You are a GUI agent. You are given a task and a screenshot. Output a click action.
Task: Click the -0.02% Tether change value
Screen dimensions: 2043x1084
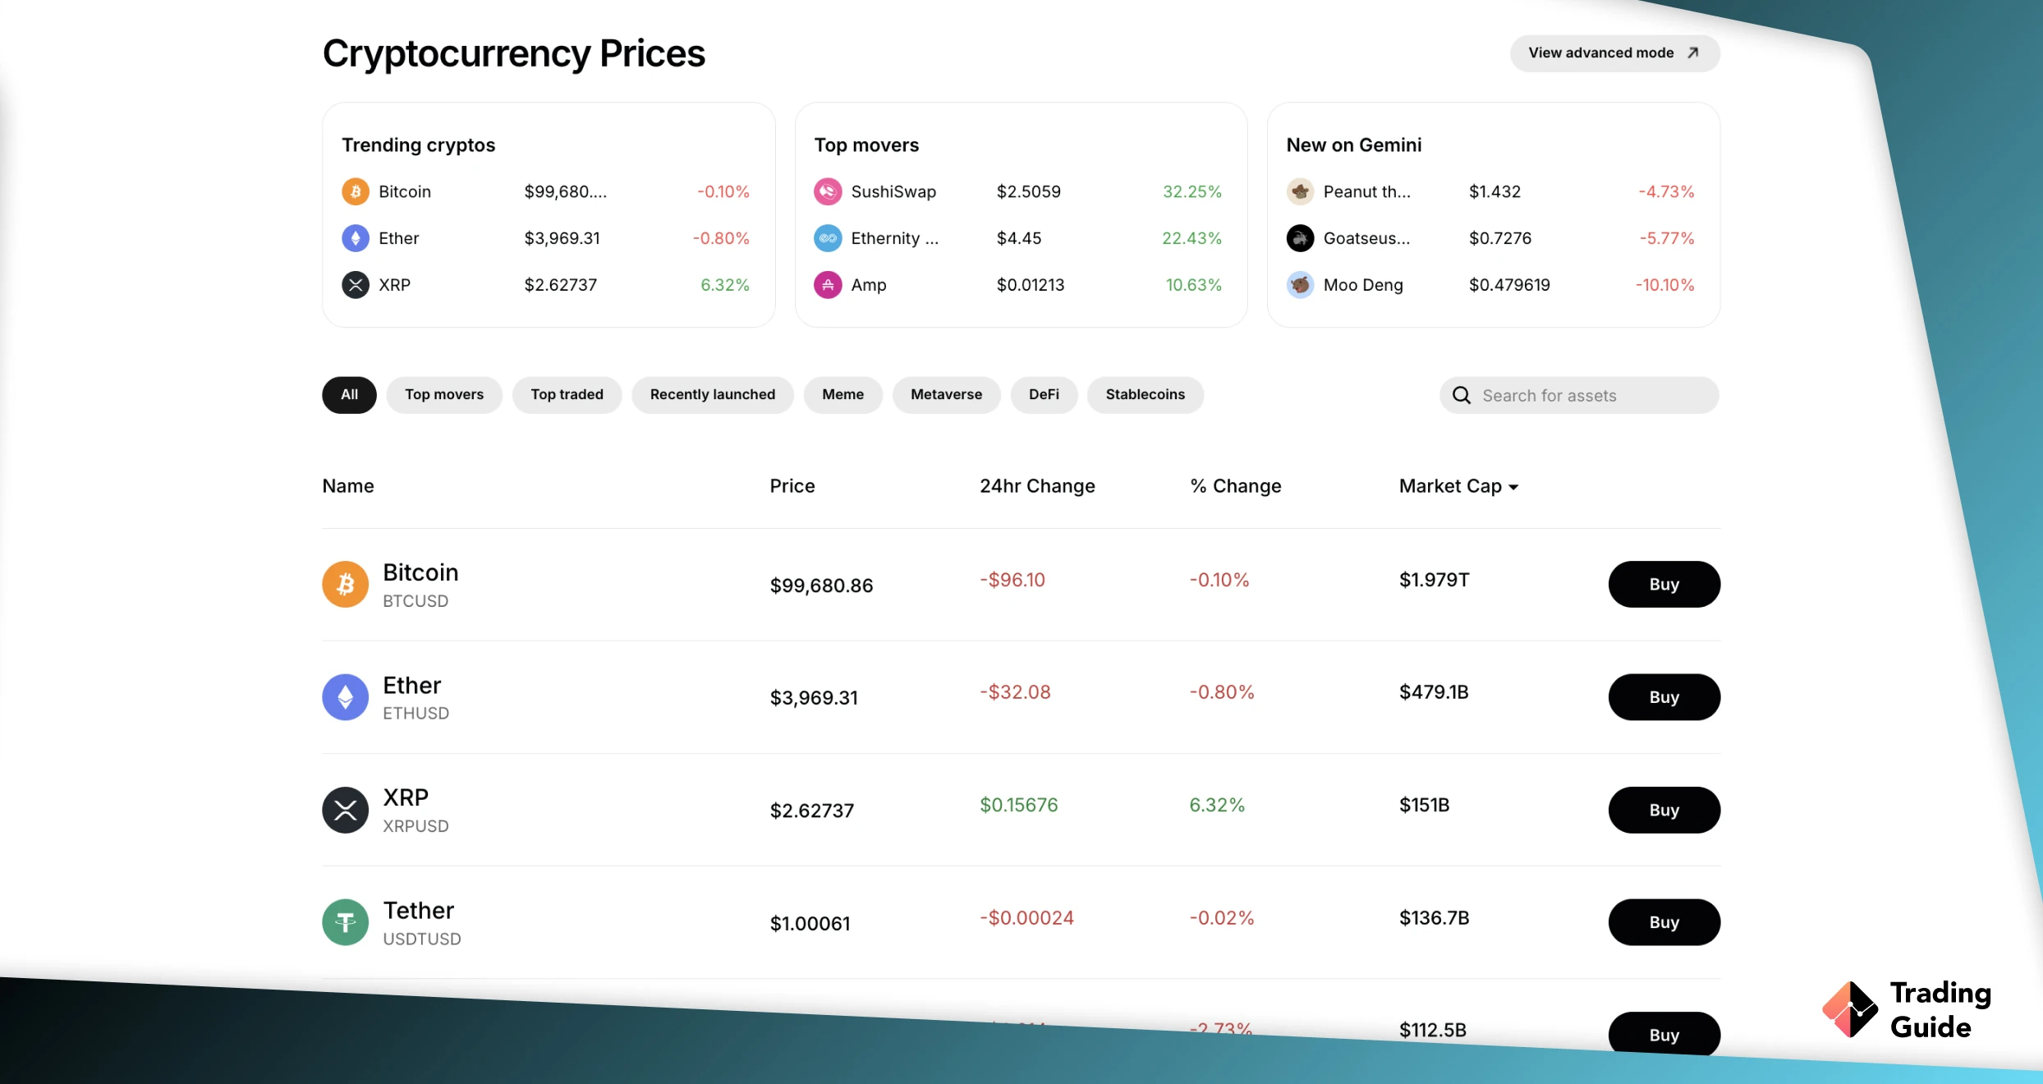1222,918
